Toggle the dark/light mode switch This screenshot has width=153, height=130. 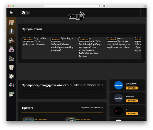25,13
